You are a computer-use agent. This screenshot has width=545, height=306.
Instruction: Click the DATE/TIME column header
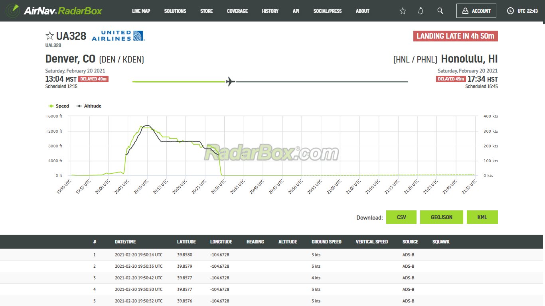[125, 242]
